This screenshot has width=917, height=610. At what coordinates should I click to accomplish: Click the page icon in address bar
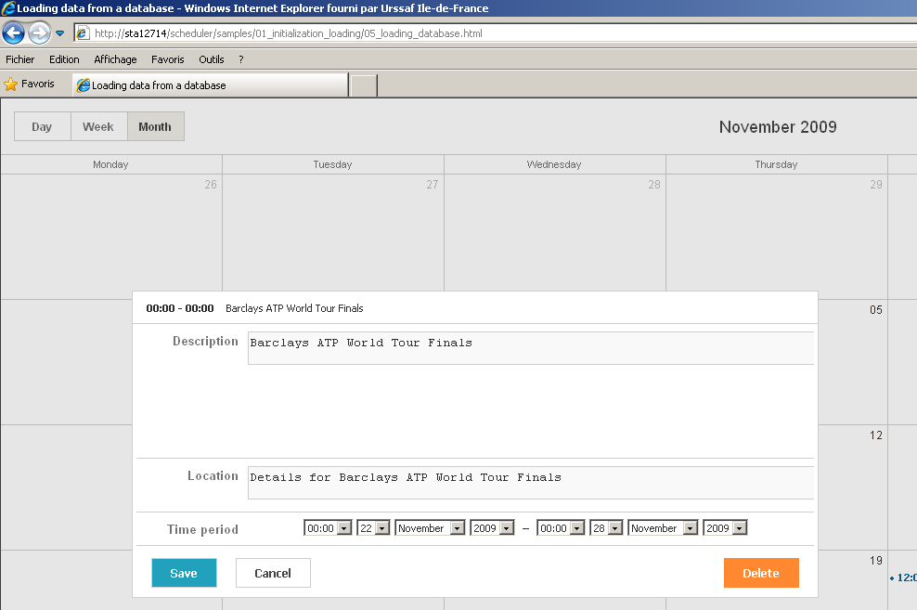pyautogui.click(x=83, y=33)
